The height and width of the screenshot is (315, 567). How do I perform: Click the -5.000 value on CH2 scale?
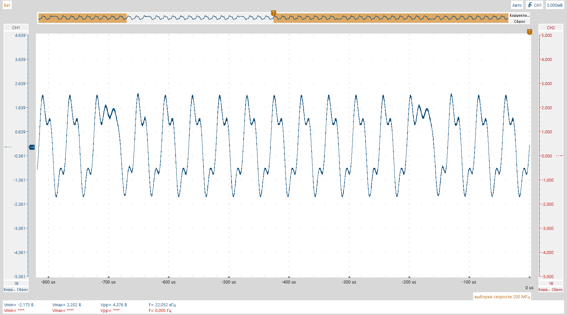(547, 276)
